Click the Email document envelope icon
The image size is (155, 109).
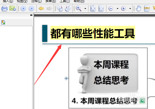pos(12,8)
